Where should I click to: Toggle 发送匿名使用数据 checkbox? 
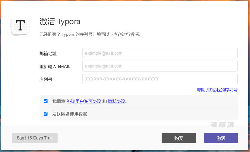tap(45, 114)
